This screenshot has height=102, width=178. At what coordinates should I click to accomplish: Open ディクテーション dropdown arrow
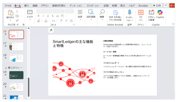[x=132, y=20]
